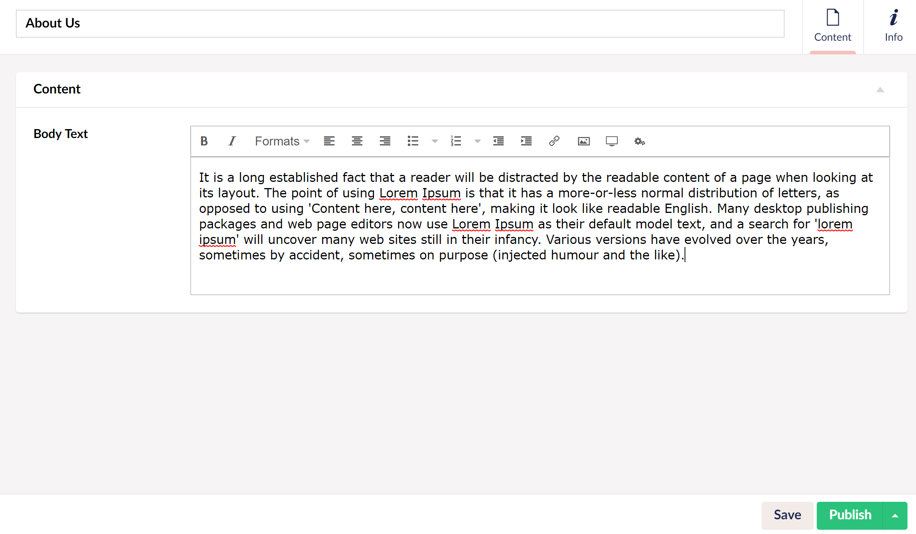Increase the paragraph indent
The width and height of the screenshot is (916, 534).
tap(526, 141)
